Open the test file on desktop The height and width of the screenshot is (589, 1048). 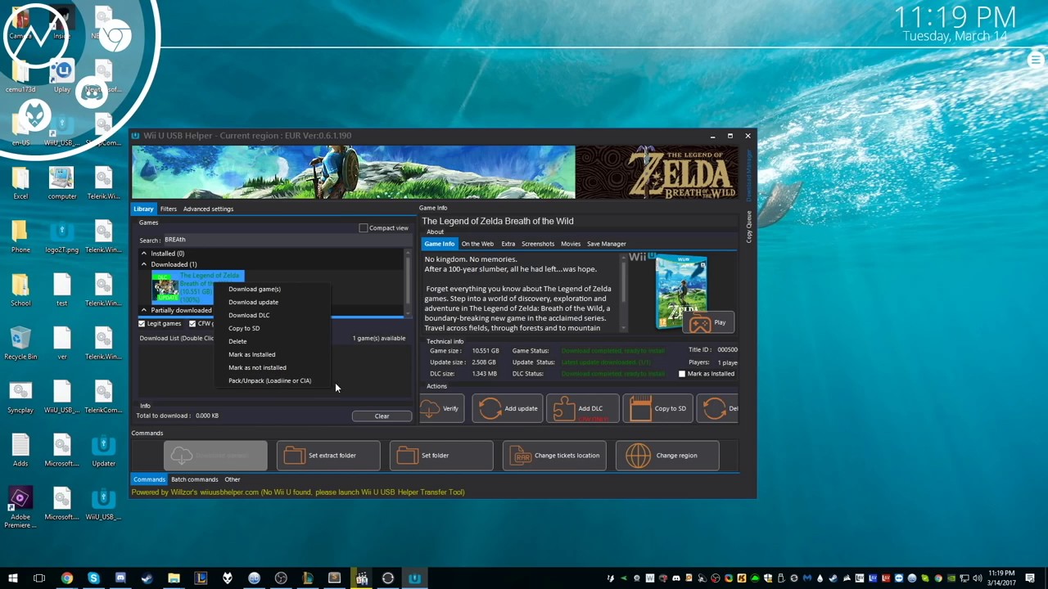61,290
